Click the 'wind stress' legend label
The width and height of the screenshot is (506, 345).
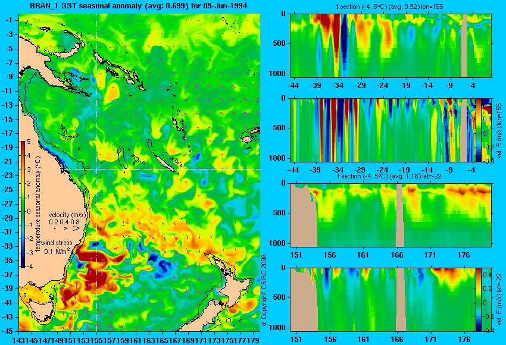pos(57,243)
